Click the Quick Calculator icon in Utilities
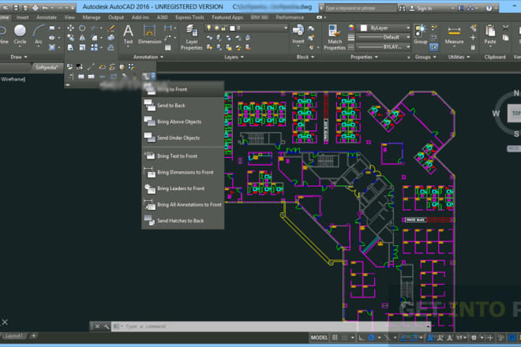The height and width of the screenshot is (347, 521). 473,47
